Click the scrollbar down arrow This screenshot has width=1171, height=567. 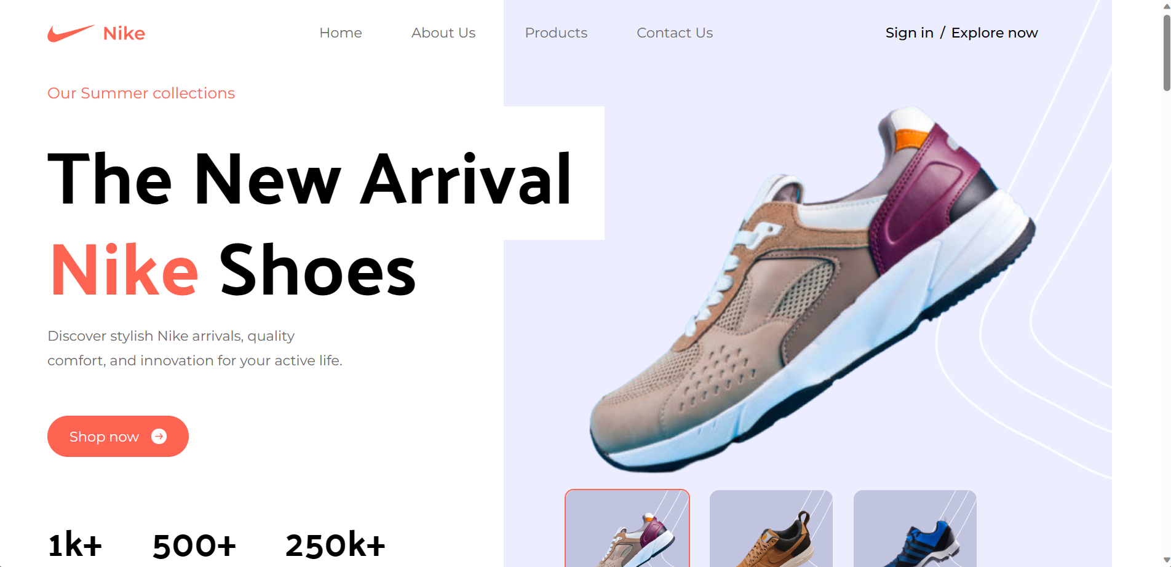pyautogui.click(x=1166, y=560)
